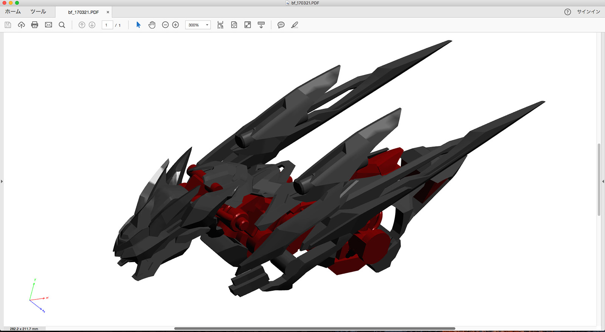The image size is (605, 332).
Task: Select the highlighter pen tool
Action: point(295,25)
